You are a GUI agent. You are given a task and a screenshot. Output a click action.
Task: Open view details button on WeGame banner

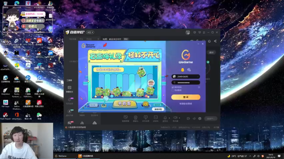coord(158,109)
